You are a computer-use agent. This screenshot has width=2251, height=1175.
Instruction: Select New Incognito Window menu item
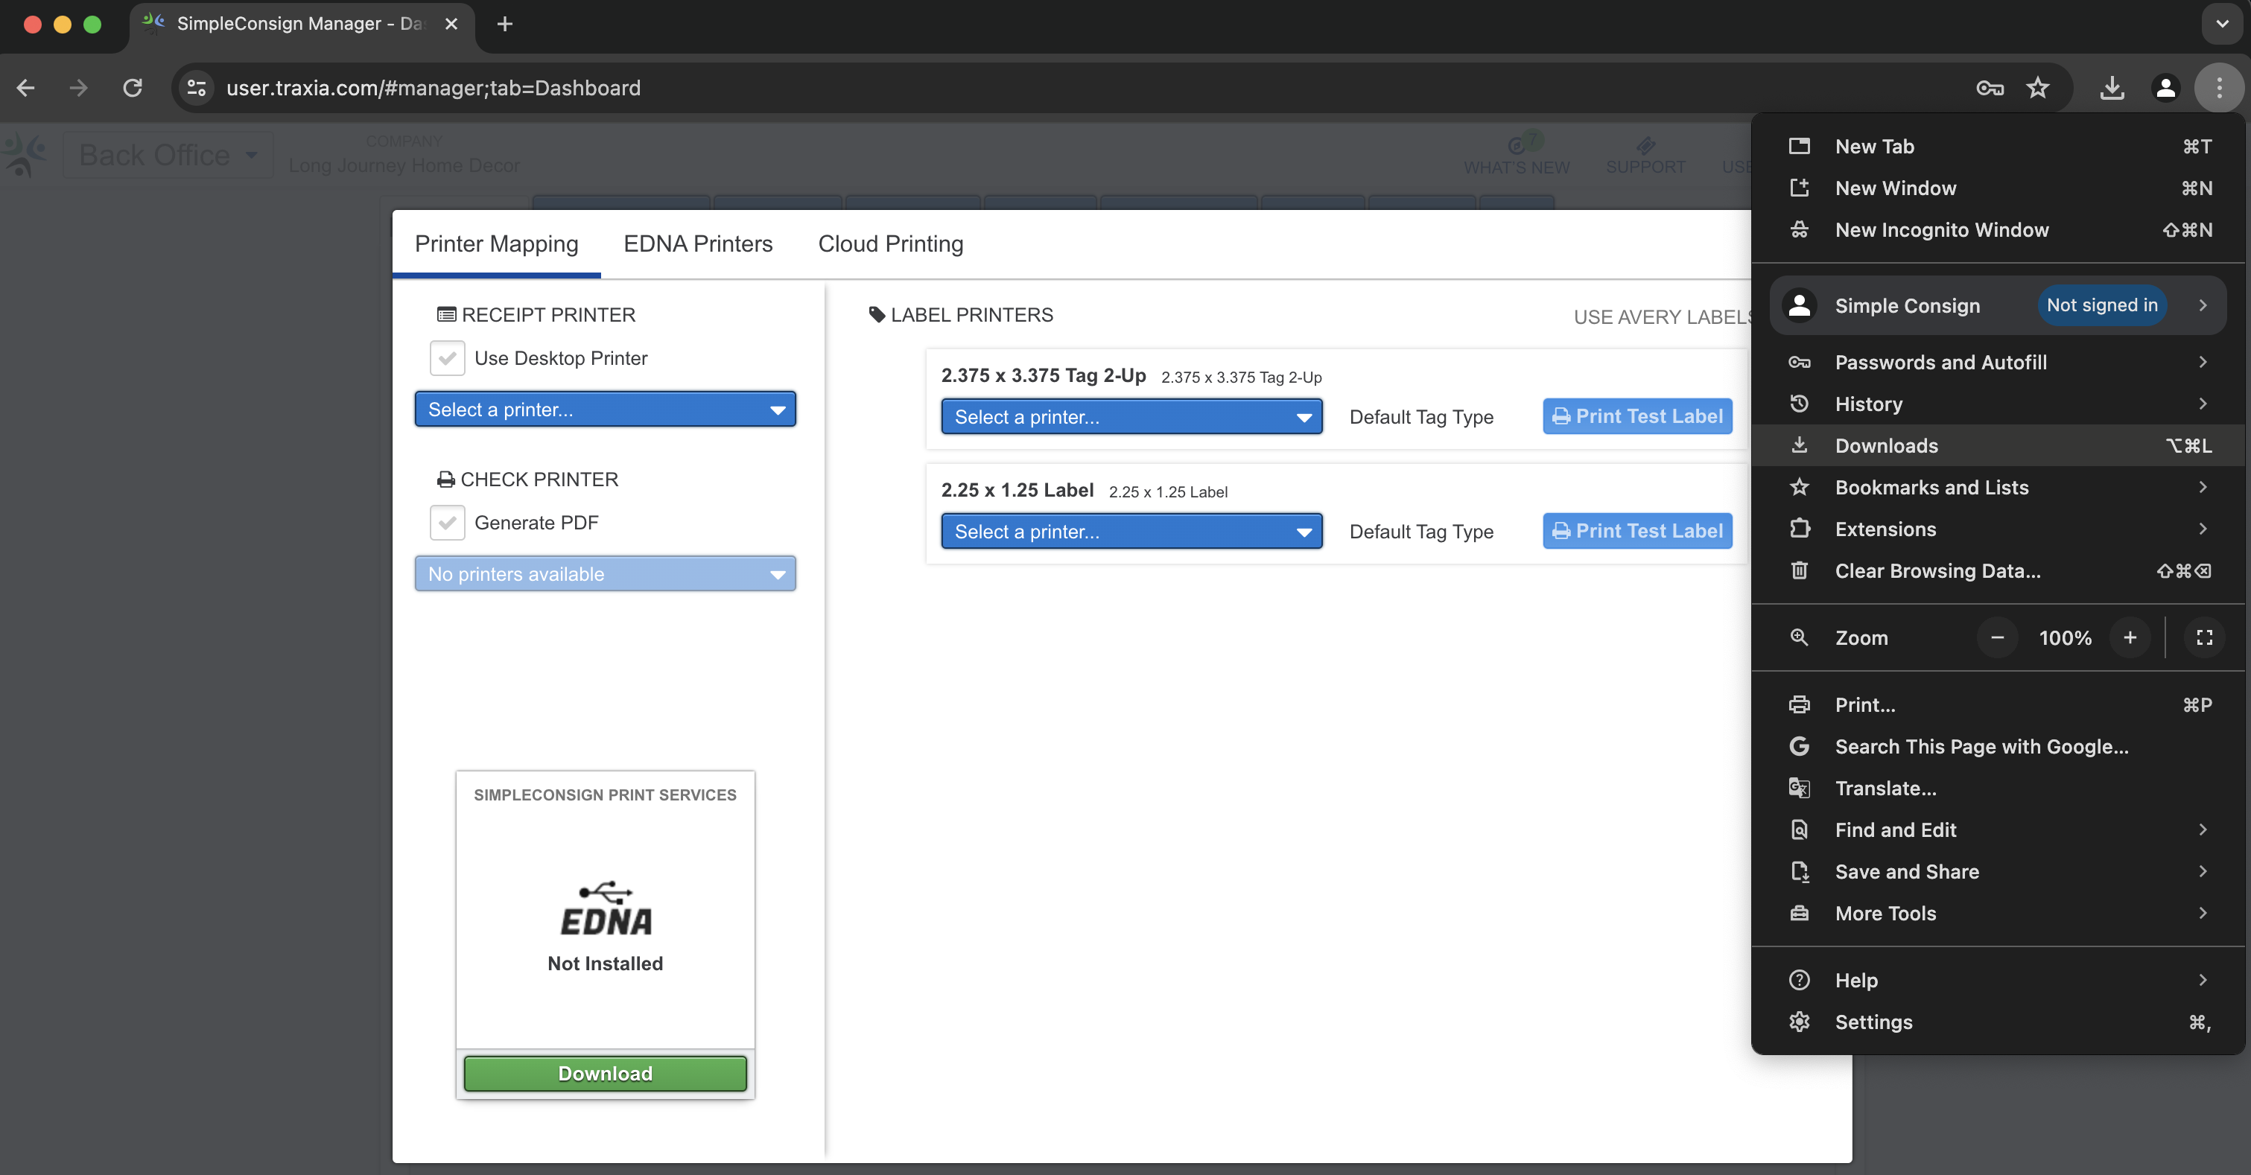[1998, 230]
